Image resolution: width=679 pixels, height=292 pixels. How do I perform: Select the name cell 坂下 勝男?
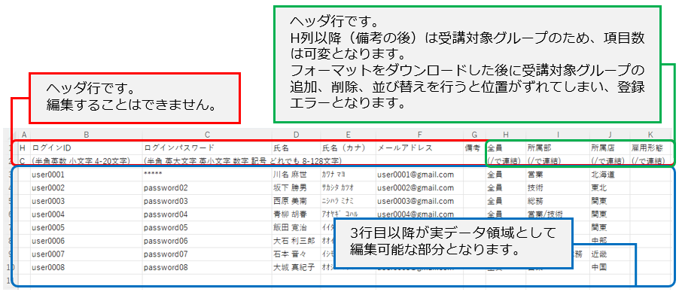pos(296,188)
